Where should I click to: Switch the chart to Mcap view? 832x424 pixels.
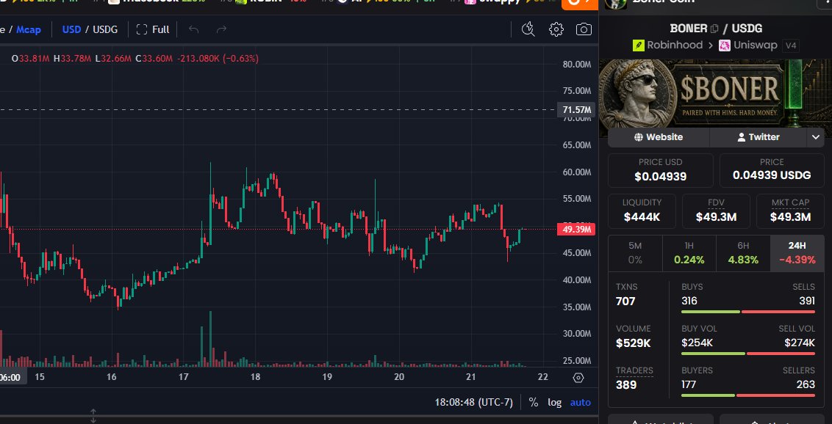[29, 29]
